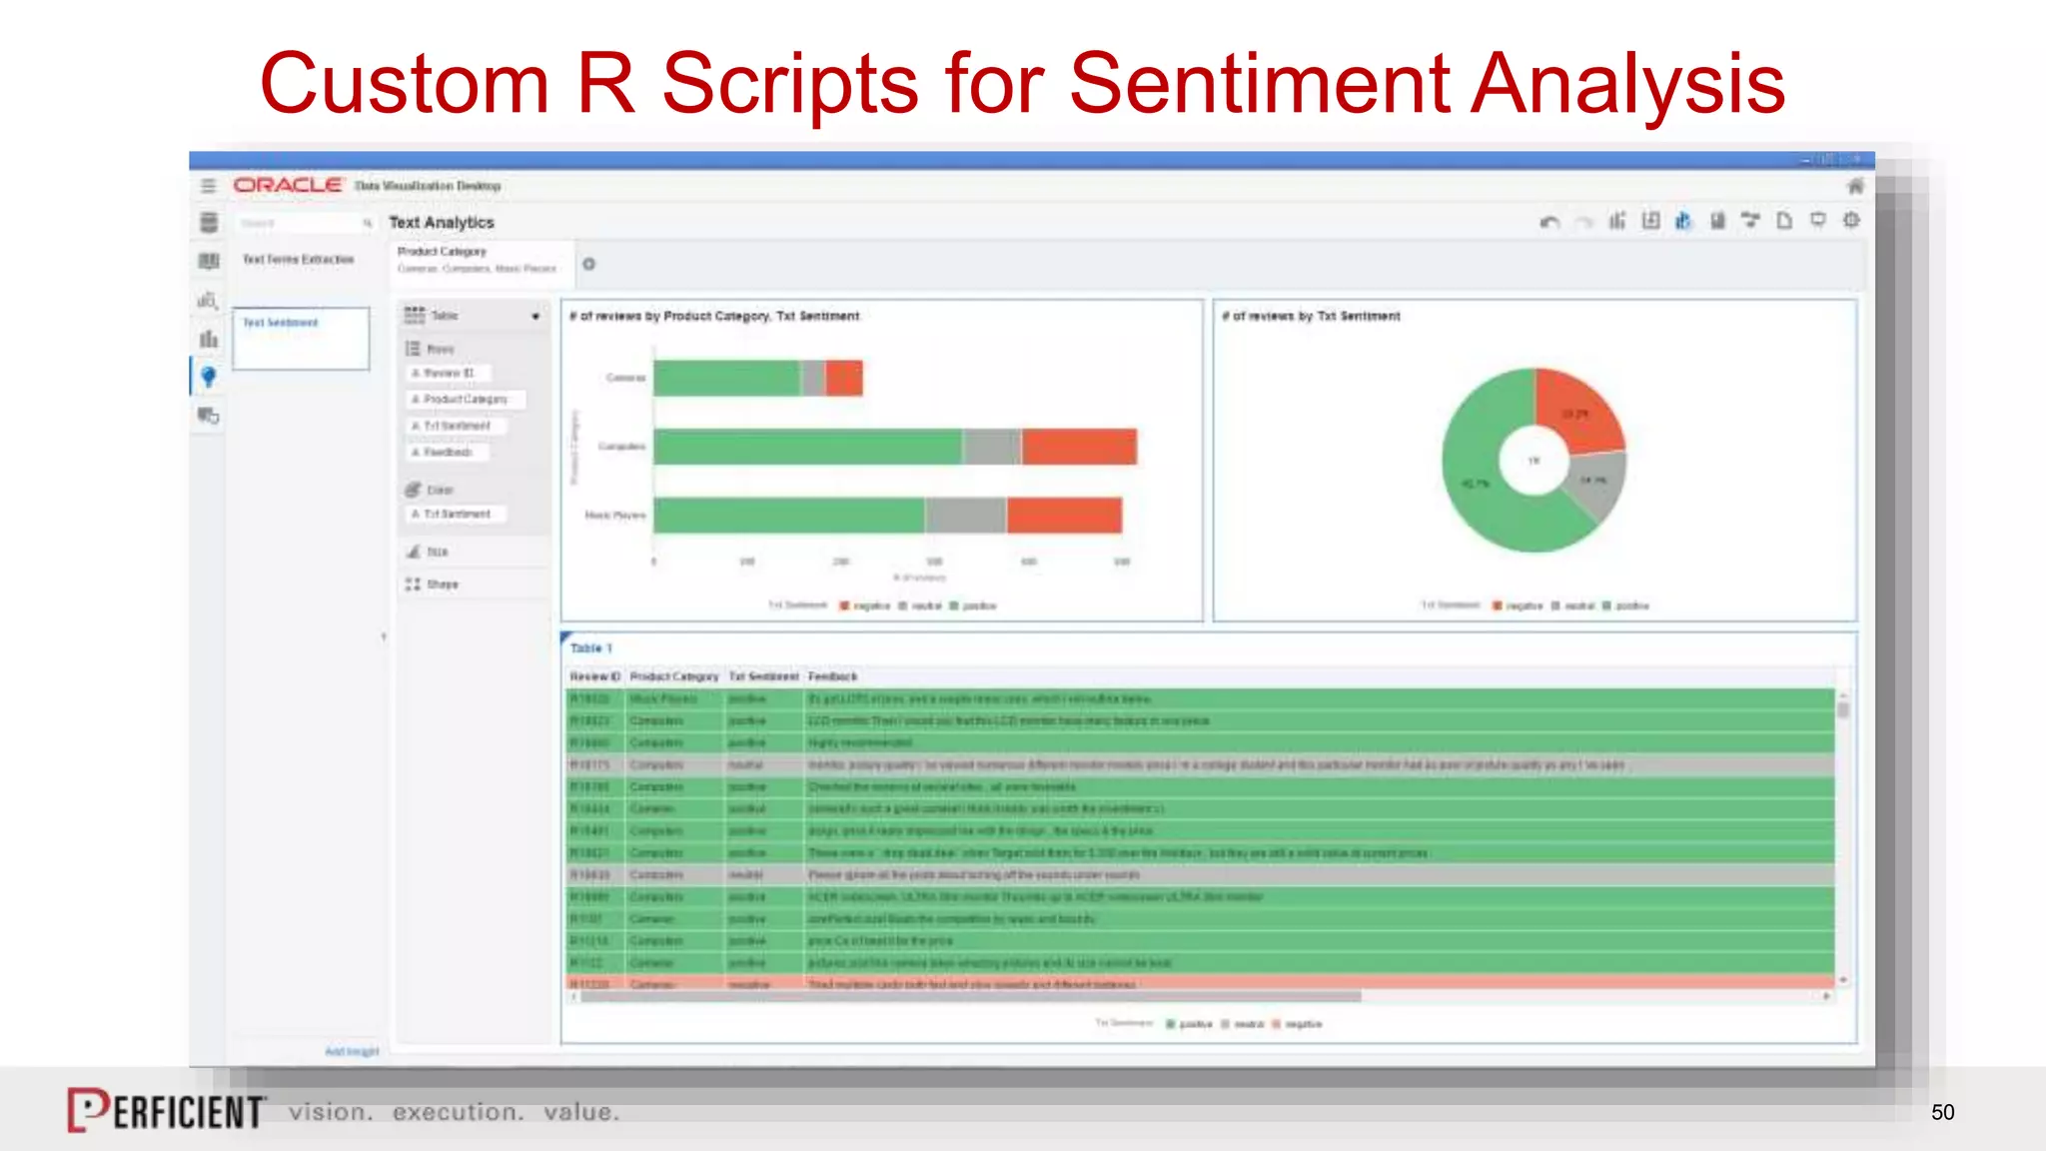Click the Undo arrow in toolbar
Screen dimensions: 2046x1151
pyautogui.click(x=1549, y=222)
